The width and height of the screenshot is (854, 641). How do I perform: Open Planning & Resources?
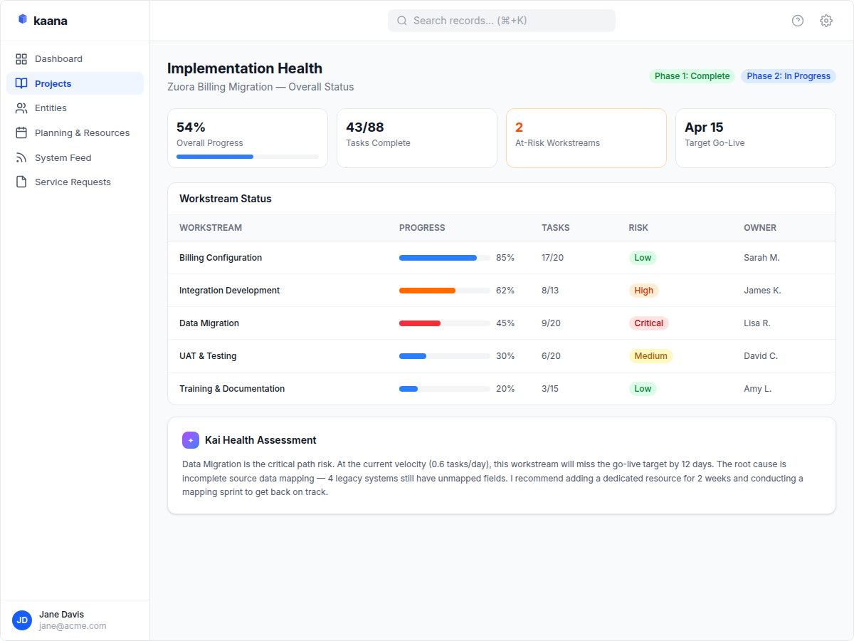83,132
